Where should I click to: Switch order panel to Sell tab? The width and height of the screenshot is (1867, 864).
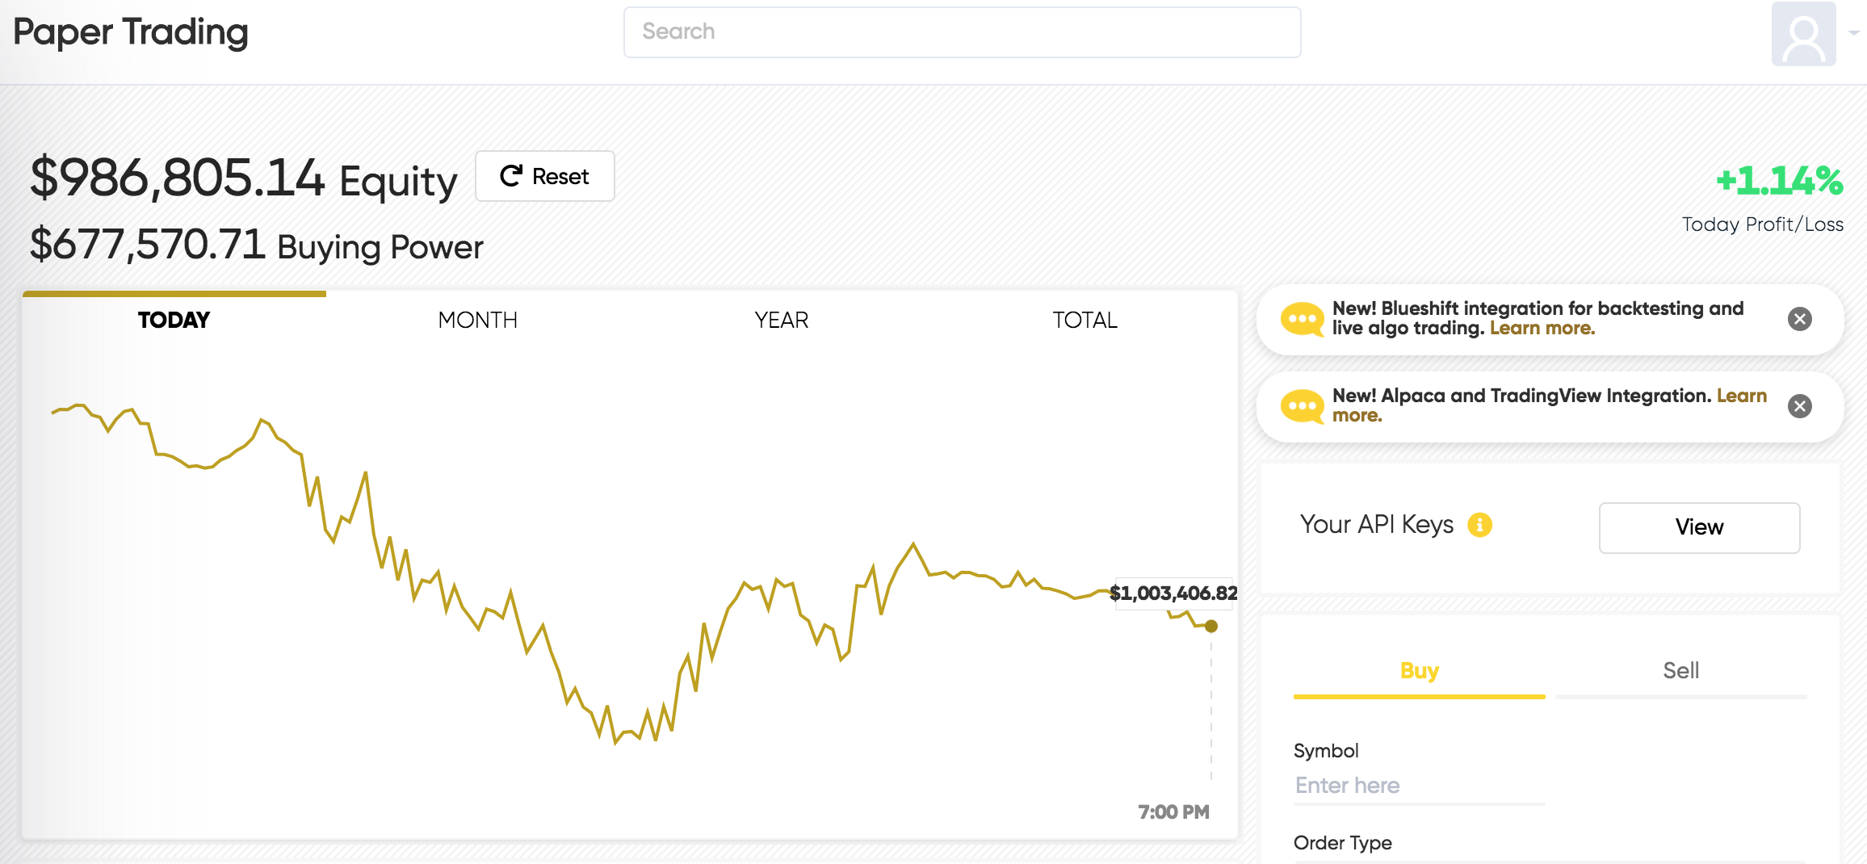1680,671
